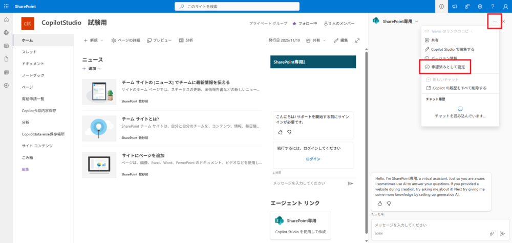Screen dimensions: 512x243
Task: Click the attach file paperclip icon
Action: (492, 233)
